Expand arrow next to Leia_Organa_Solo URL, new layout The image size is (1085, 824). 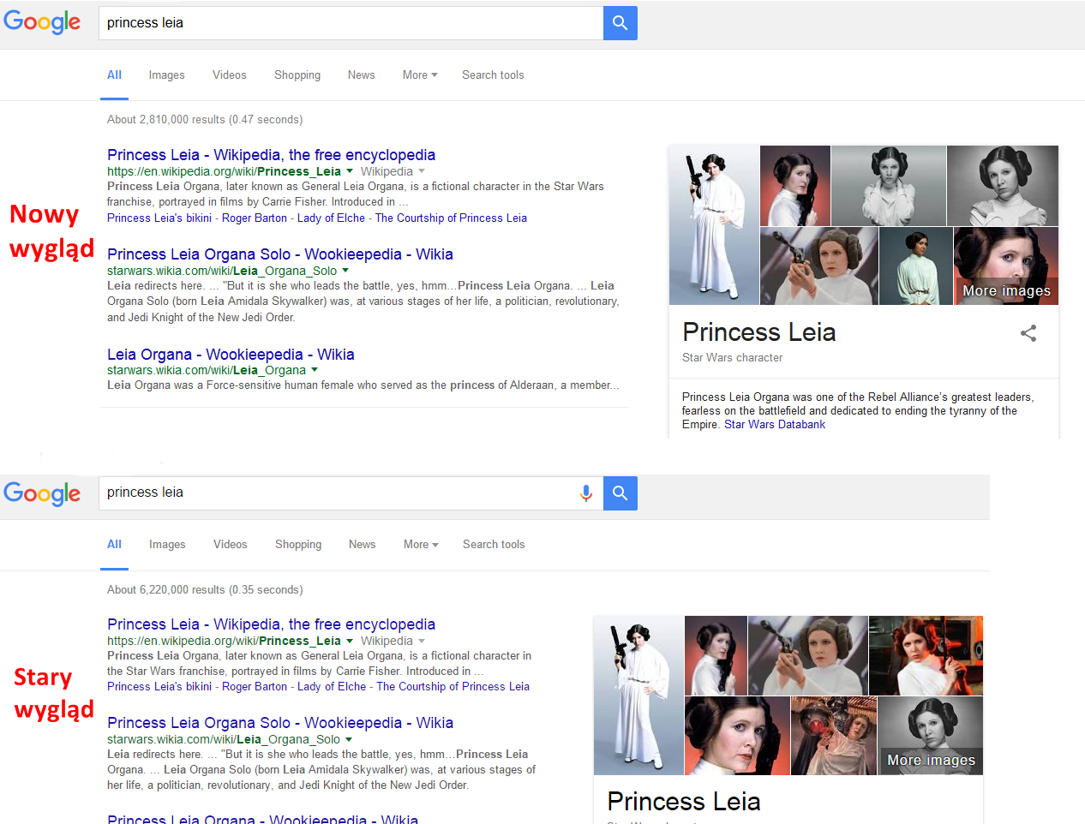click(345, 271)
